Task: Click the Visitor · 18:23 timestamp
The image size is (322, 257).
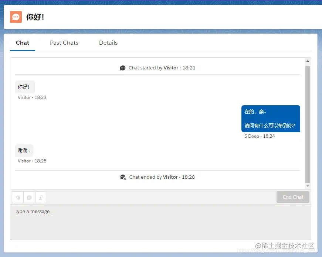Action: click(x=32, y=97)
